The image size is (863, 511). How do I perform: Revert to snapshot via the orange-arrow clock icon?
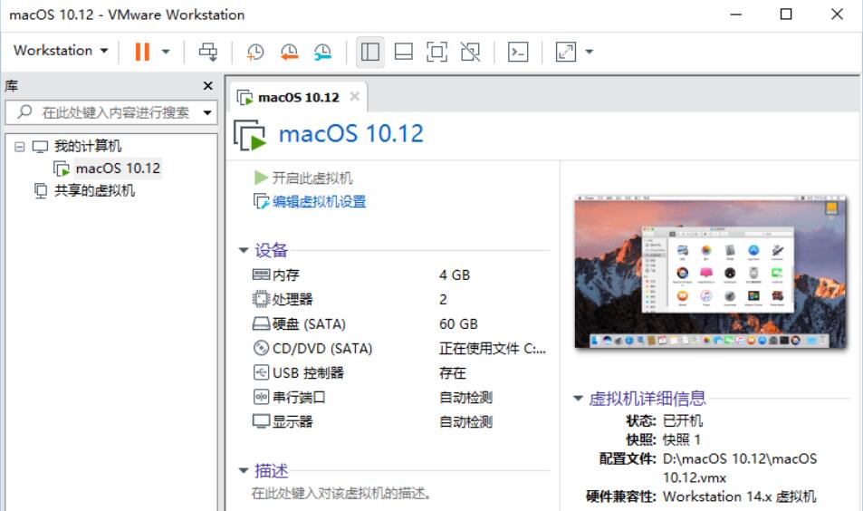click(x=289, y=52)
